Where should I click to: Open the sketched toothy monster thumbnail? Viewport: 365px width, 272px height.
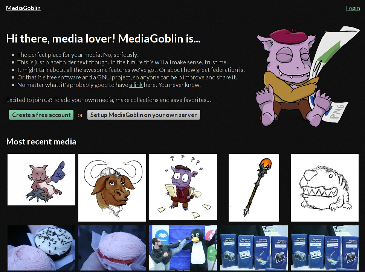(324, 188)
